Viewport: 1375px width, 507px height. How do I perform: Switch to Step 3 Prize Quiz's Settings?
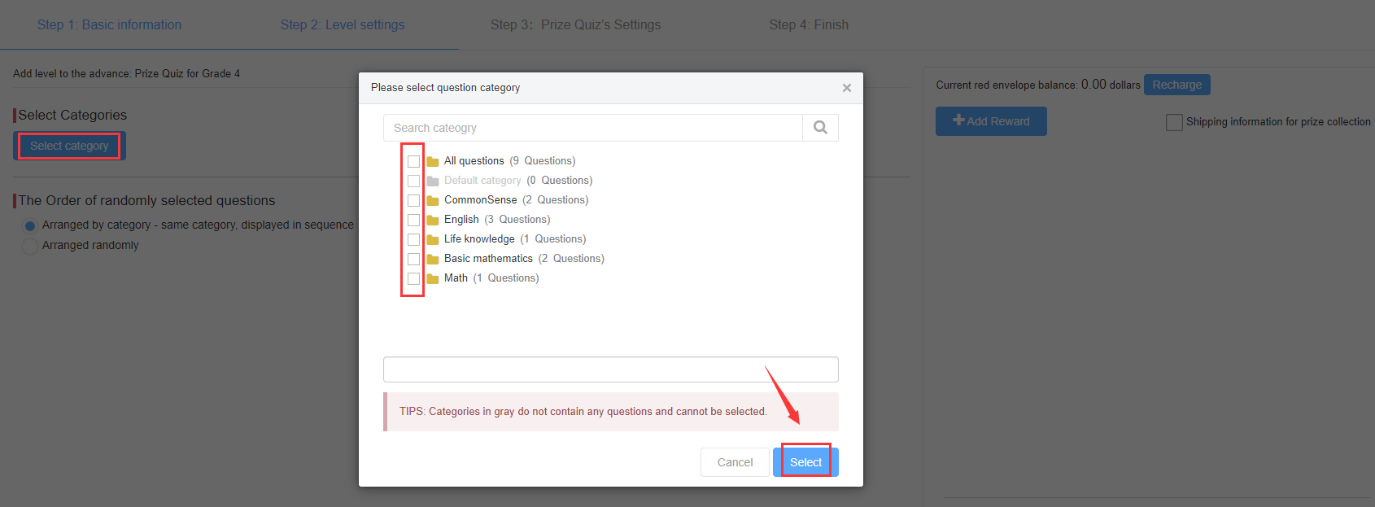point(575,25)
